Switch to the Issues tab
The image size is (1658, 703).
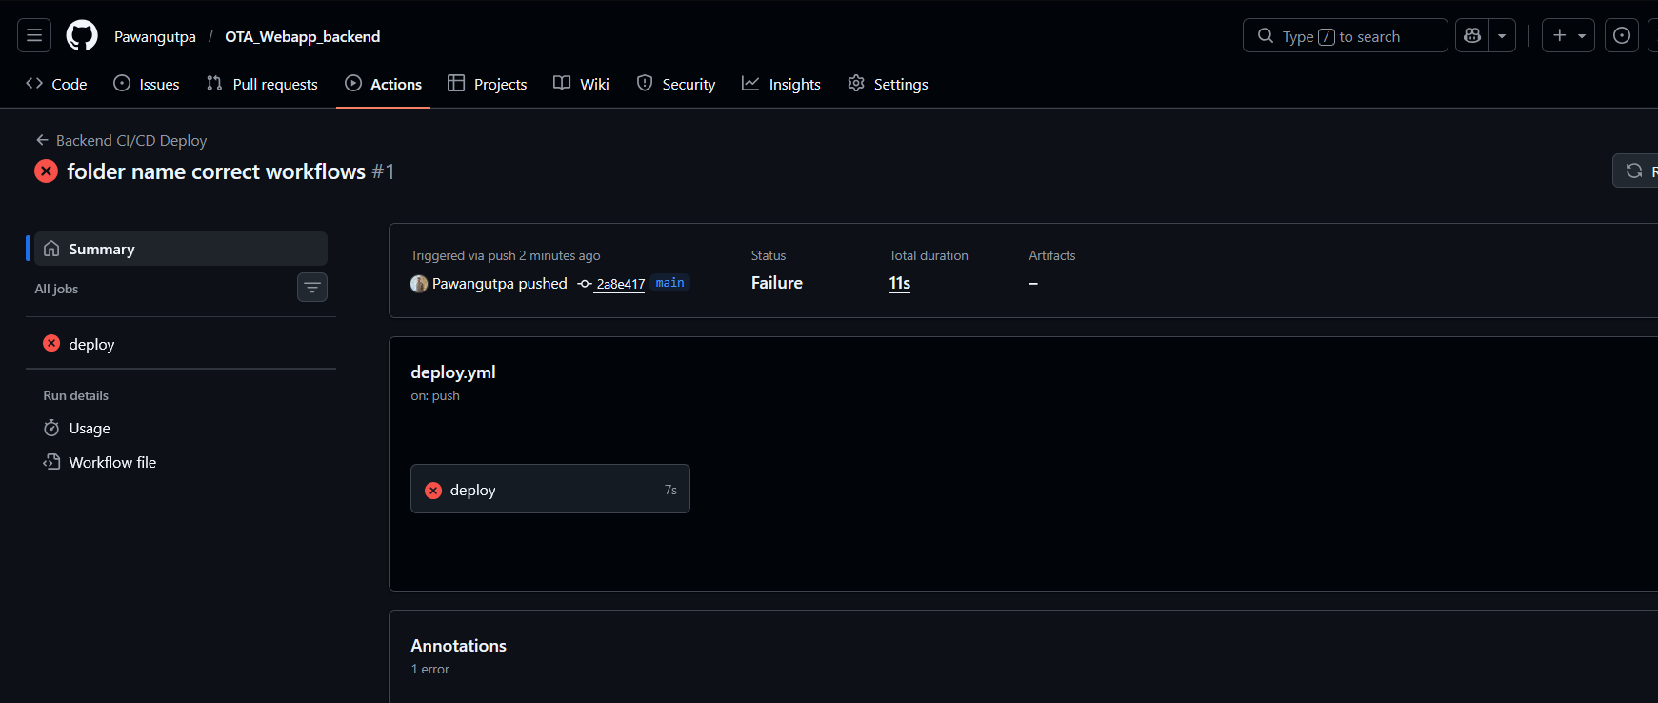click(147, 84)
